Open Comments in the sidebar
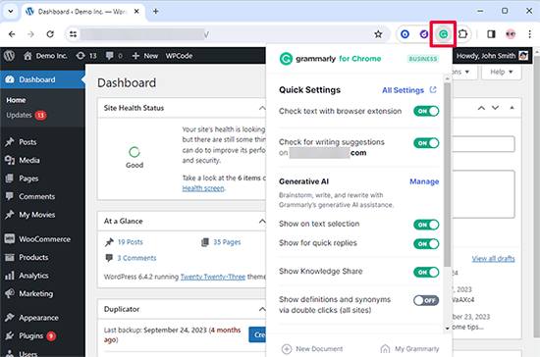This screenshot has width=540, height=357. (x=37, y=197)
